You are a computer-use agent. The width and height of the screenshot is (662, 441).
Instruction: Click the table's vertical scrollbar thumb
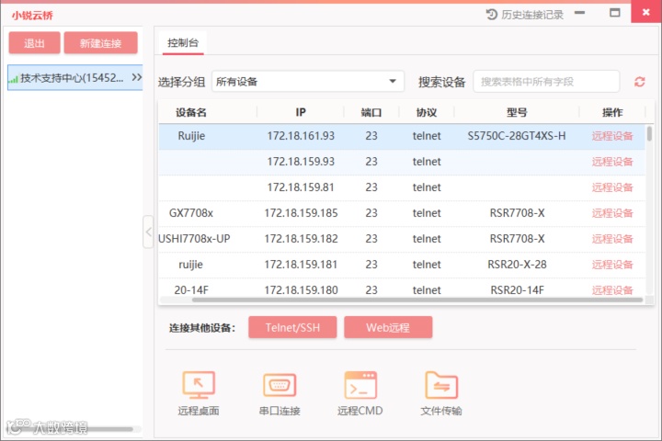tap(649, 133)
